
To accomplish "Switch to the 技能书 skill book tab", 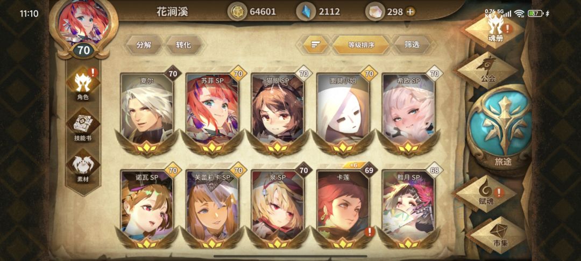I will [x=83, y=126].
